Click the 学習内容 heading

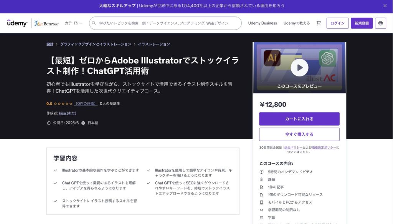click(65, 158)
